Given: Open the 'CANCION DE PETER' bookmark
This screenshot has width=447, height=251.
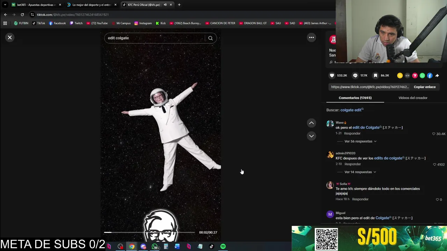Looking at the screenshot, I should pyautogui.click(x=220, y=23).
